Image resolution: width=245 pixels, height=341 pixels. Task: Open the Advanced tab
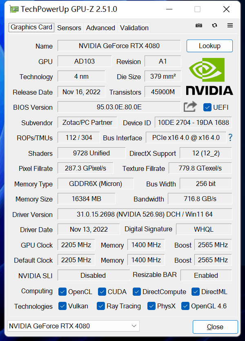[100, 28]
